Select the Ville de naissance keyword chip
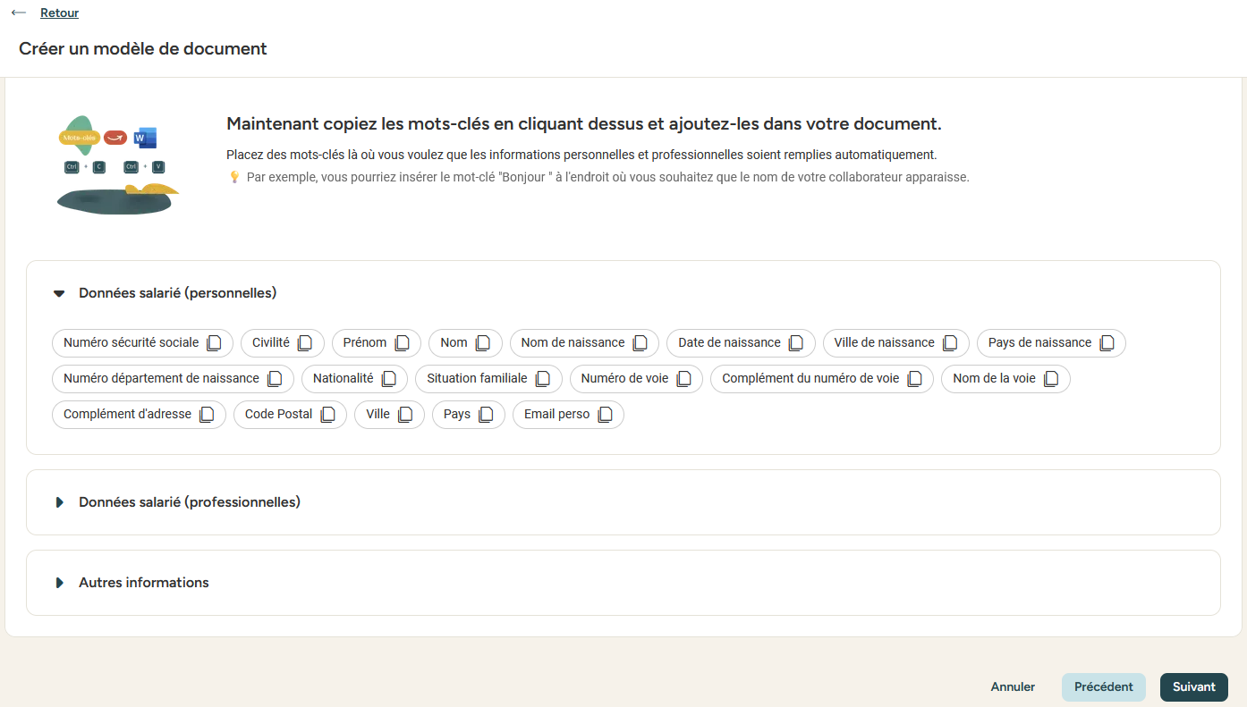 click(884, 343)
